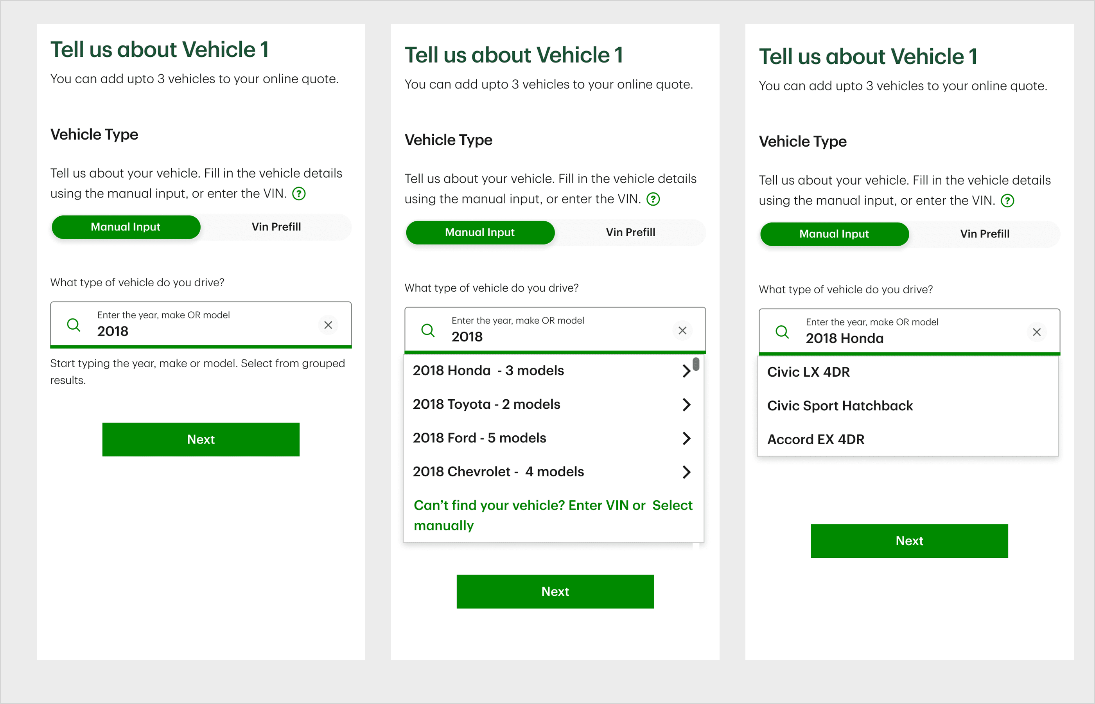Switch the middle panel to Vin Prefill mode
Image resolution: width=1095 pixels, height=704 pixels.
click(630, 232)
